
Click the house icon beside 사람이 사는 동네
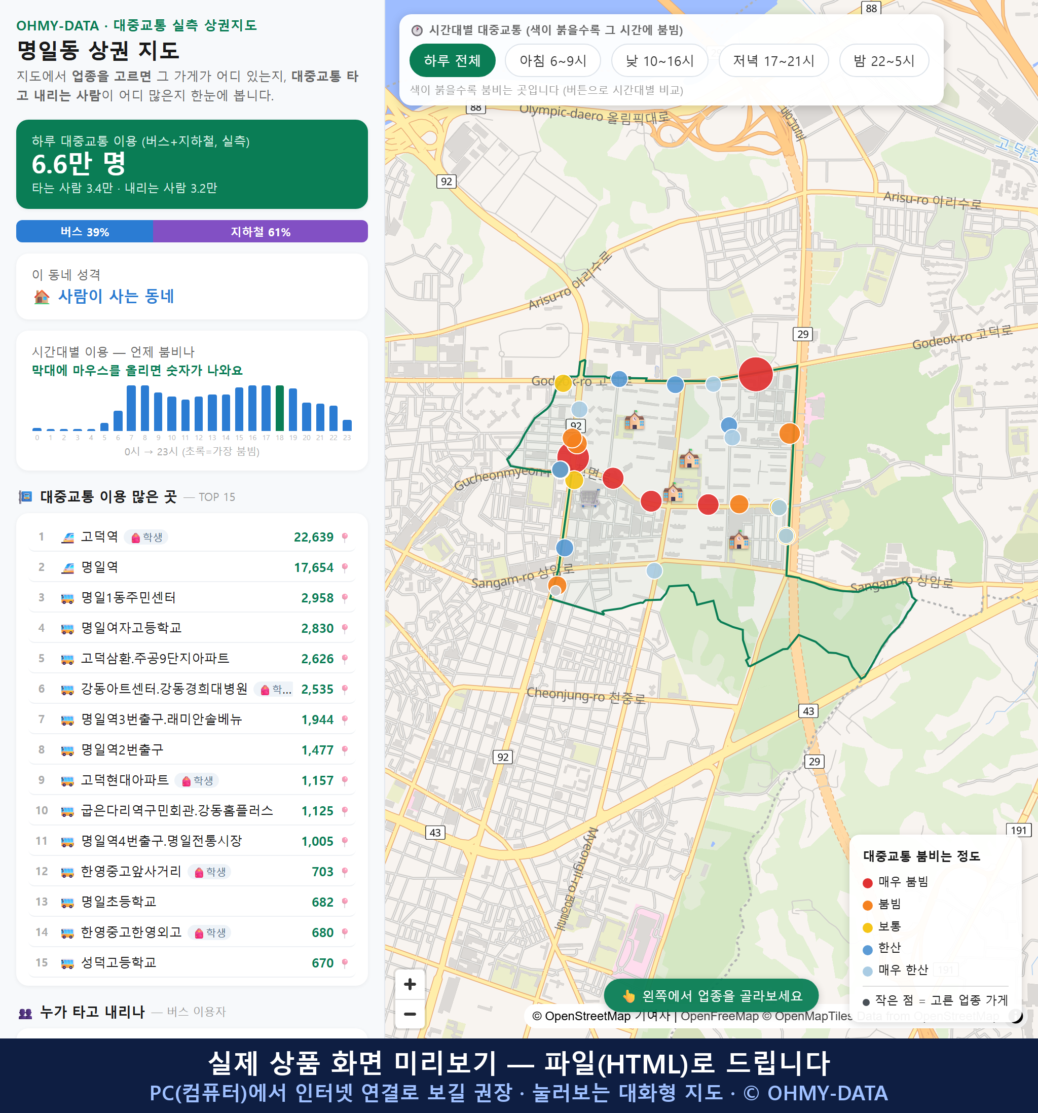coord(42,296)
